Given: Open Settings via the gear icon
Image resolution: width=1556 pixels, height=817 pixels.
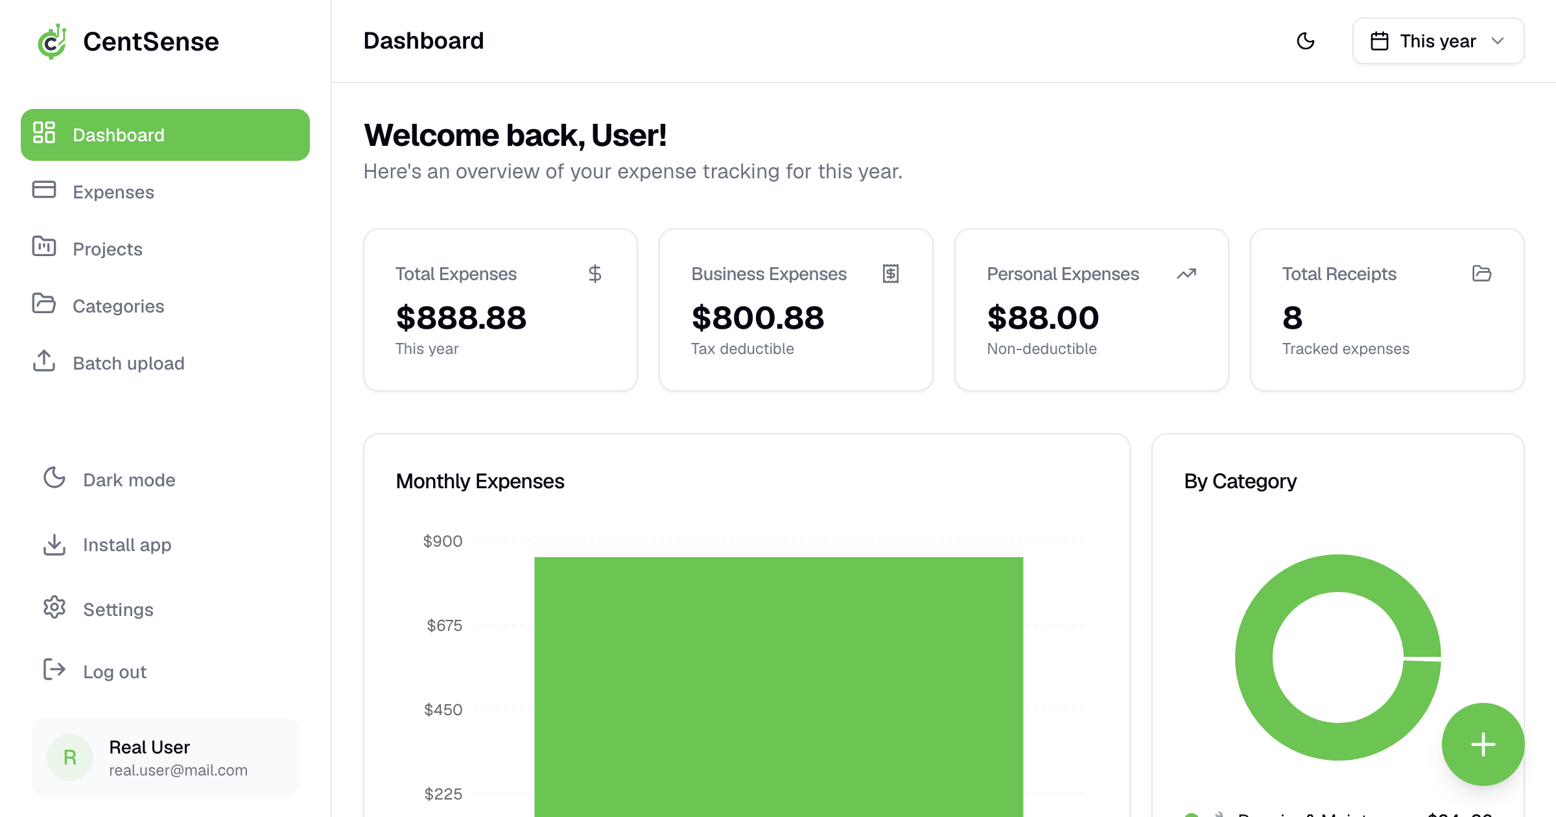Looking at the screenshot, I should click(54, 608).
